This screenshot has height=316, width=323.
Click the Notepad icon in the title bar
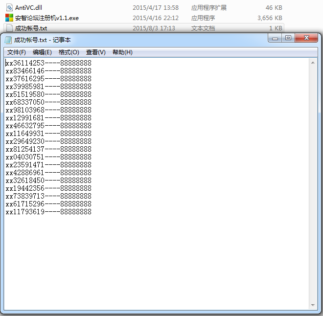pos(8,40)
